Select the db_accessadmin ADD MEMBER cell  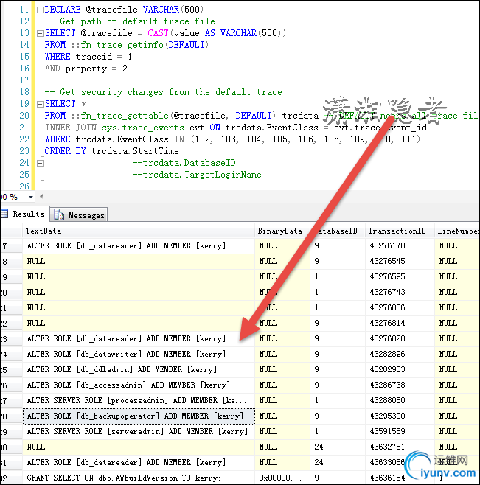point(139,385)
